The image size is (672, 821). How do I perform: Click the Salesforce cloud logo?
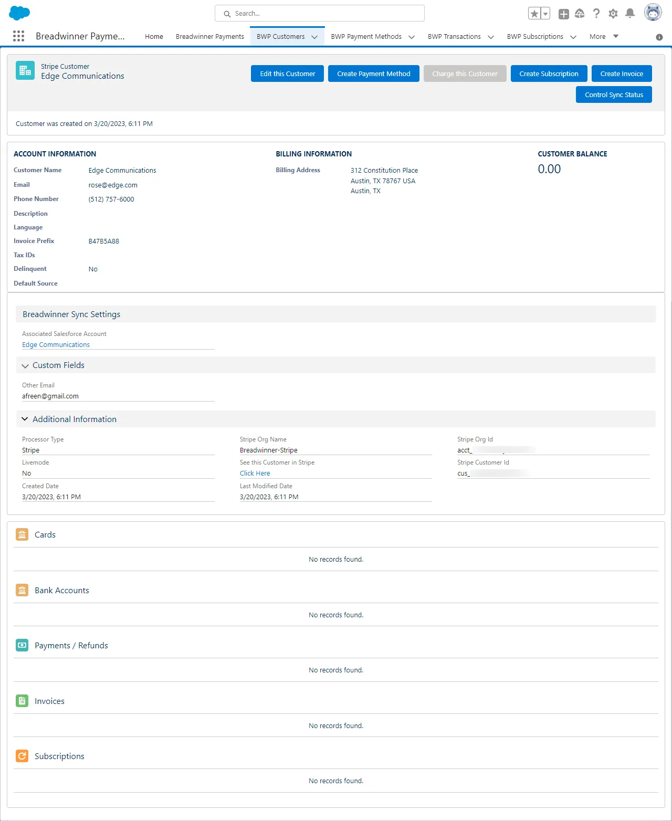[19, 13]
